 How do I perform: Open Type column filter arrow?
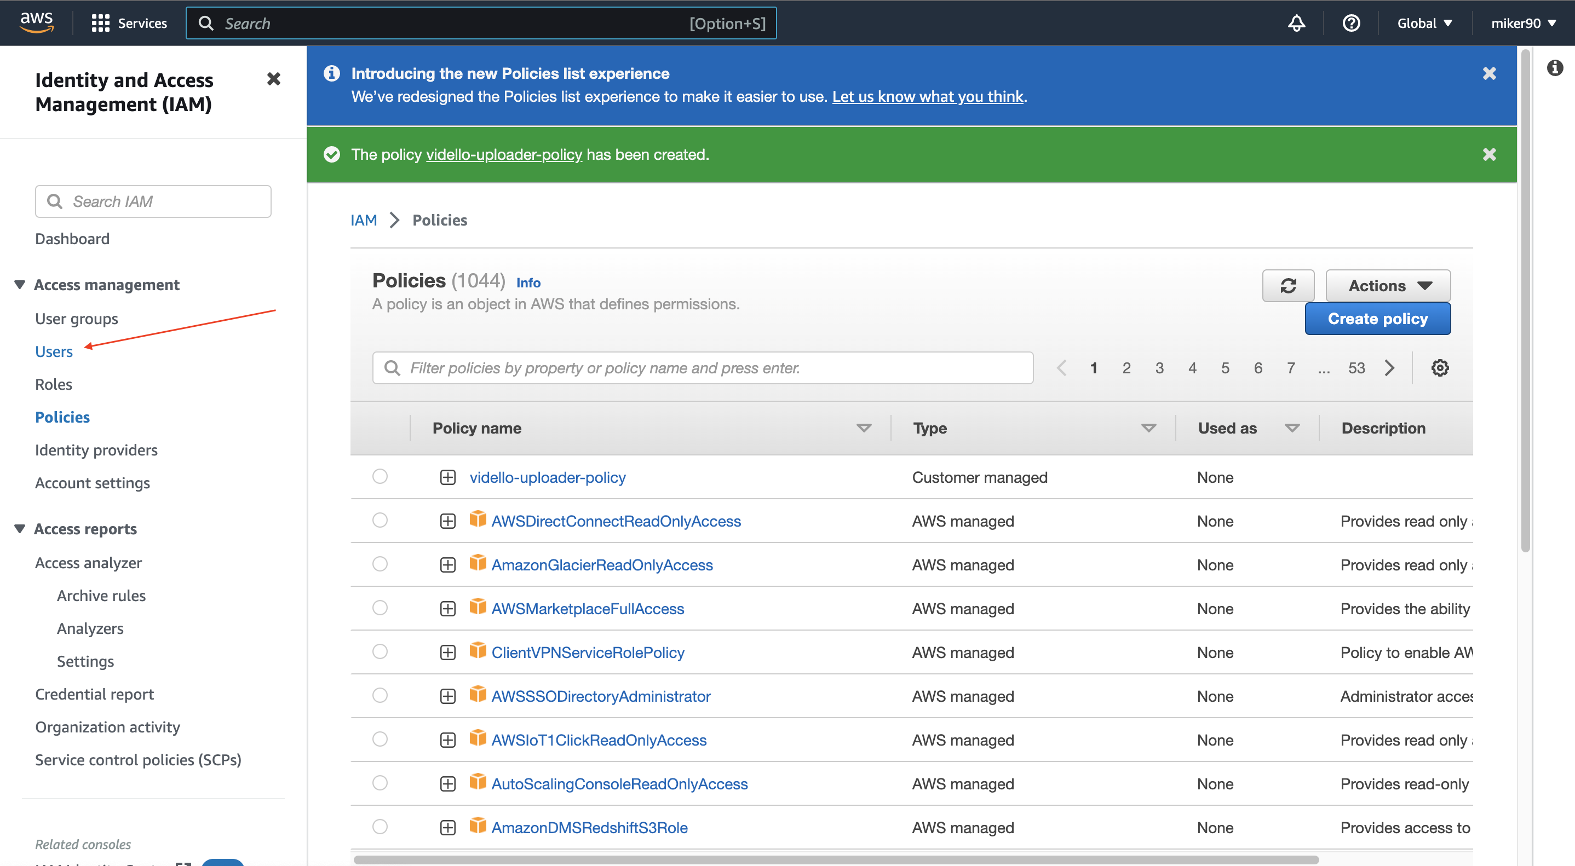(x=1148, y=429)
